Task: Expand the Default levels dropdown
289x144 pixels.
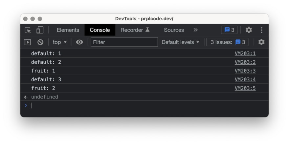Action: click(x=180, y=42)
